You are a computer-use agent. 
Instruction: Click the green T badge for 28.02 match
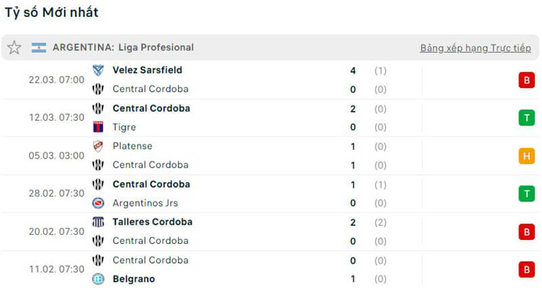pos(526,194)
